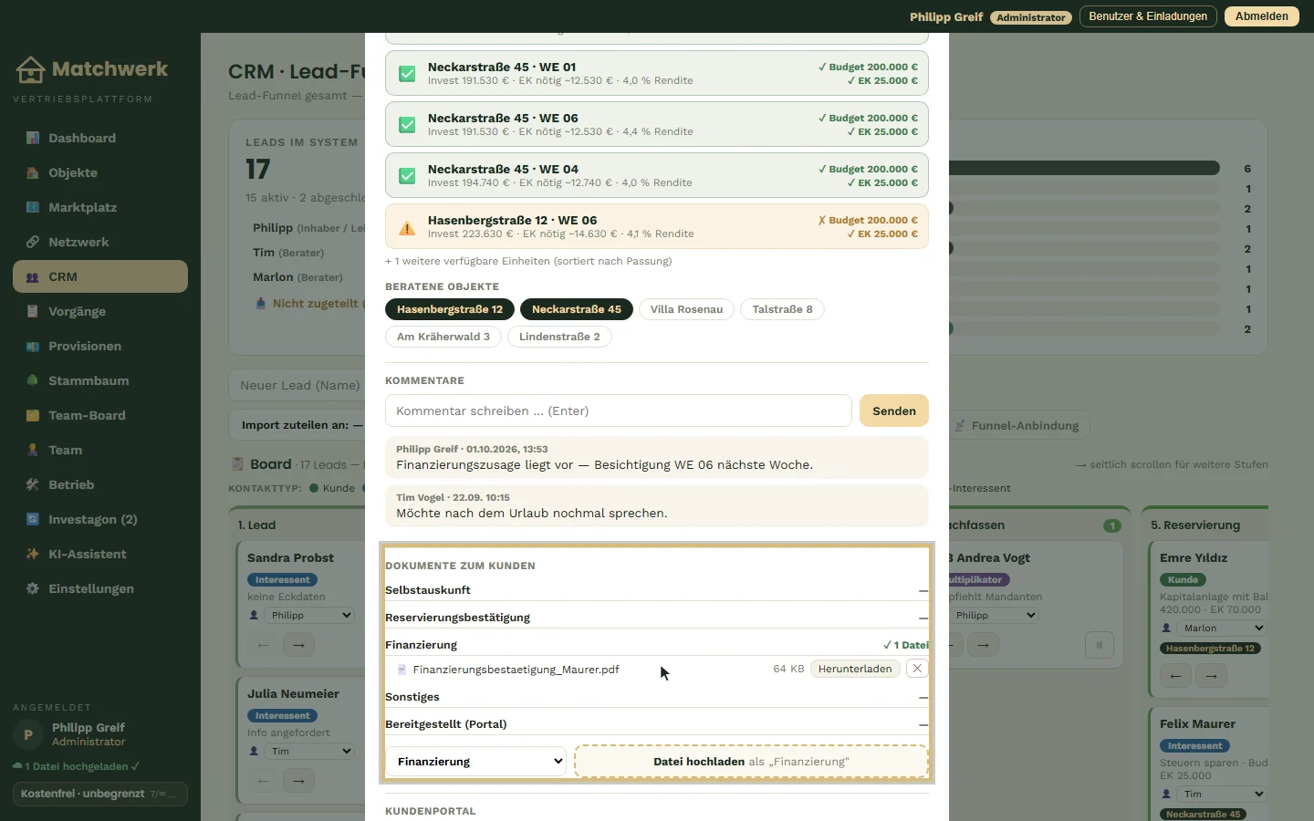1314x821 pixels.
Task: Click the Objekte sidebar icon
Action: [33, 173]
